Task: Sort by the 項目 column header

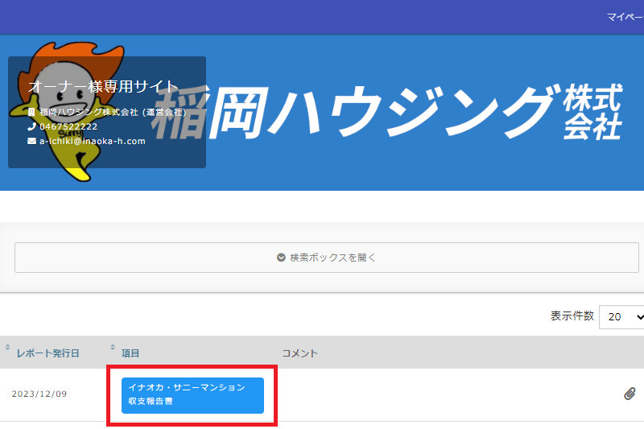Action: [x=130, y=353]
